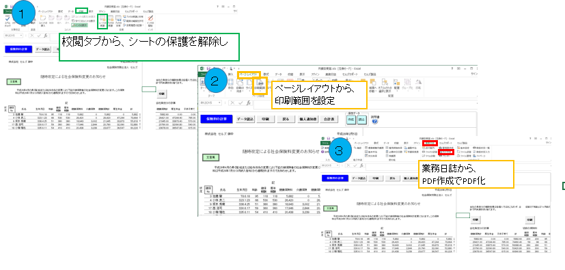
Task: Click the 印刷範囲 icon in the second window
Action: coord(260,86)
